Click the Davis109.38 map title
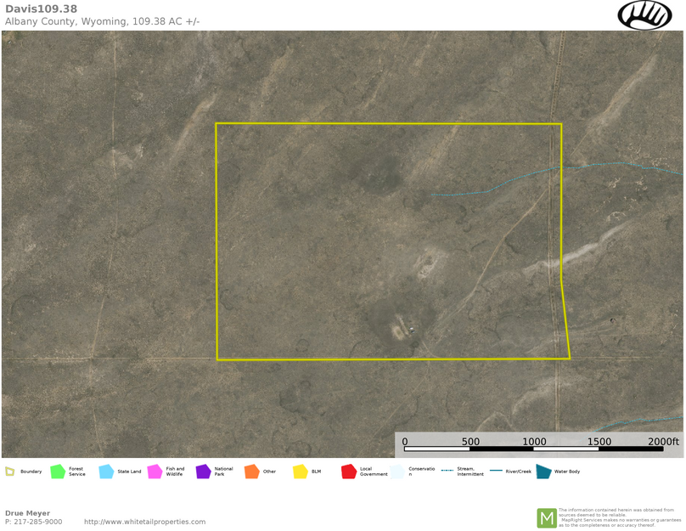Screen dimensions: 686x531 click(41, 8)
